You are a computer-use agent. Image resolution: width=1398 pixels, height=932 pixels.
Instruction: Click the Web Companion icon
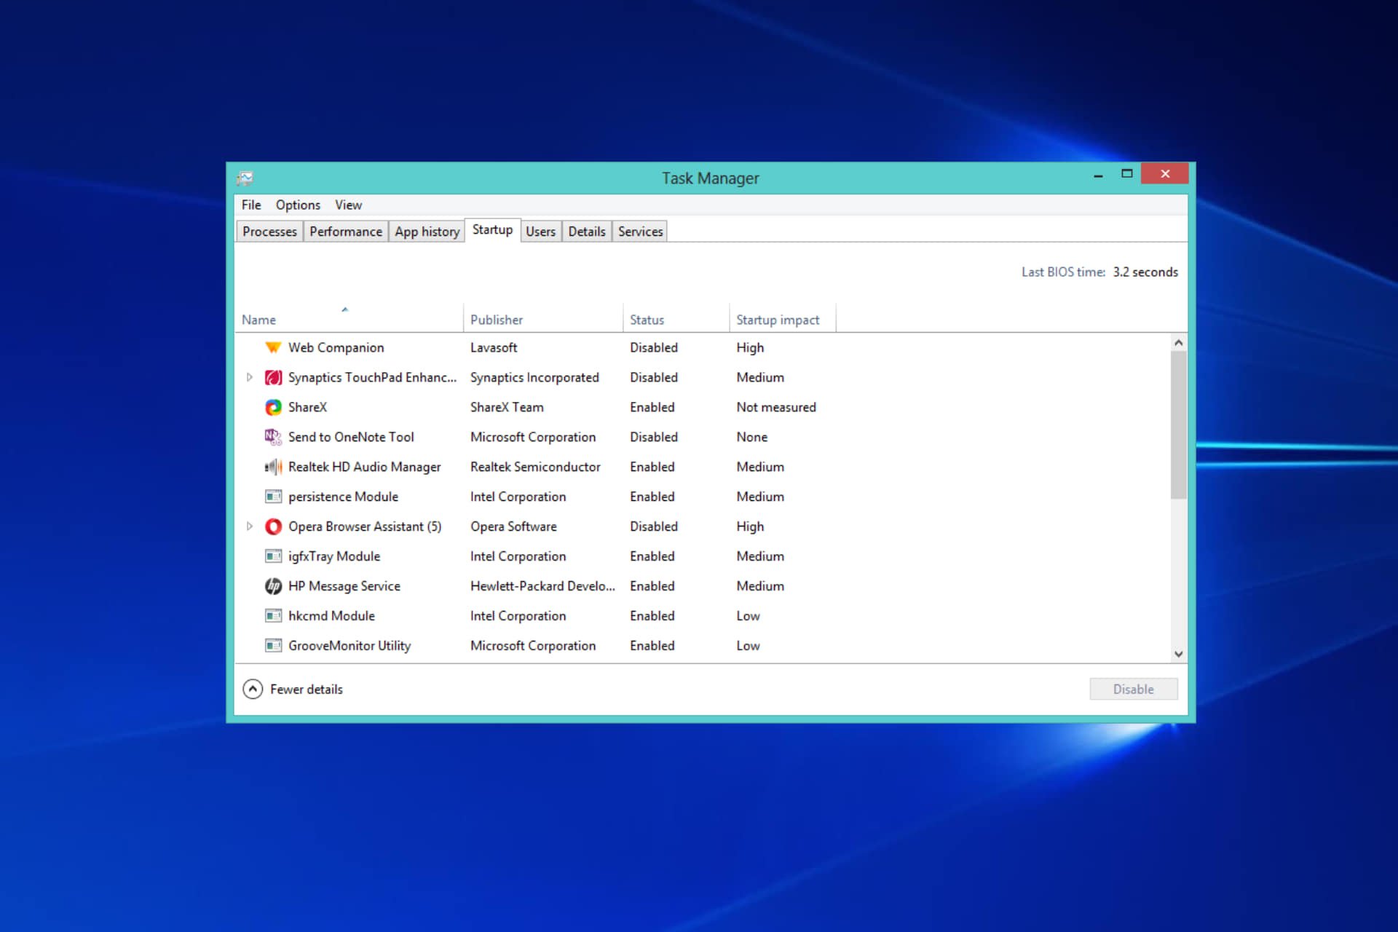pos(272,347)
